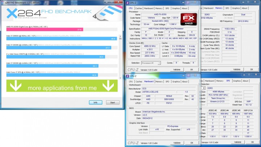
Task: Click the Xeon X5670 result bar showing 35.5
Action: pos(55,57)
